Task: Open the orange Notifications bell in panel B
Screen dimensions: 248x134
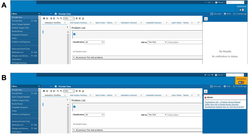Action: point(241,82)
